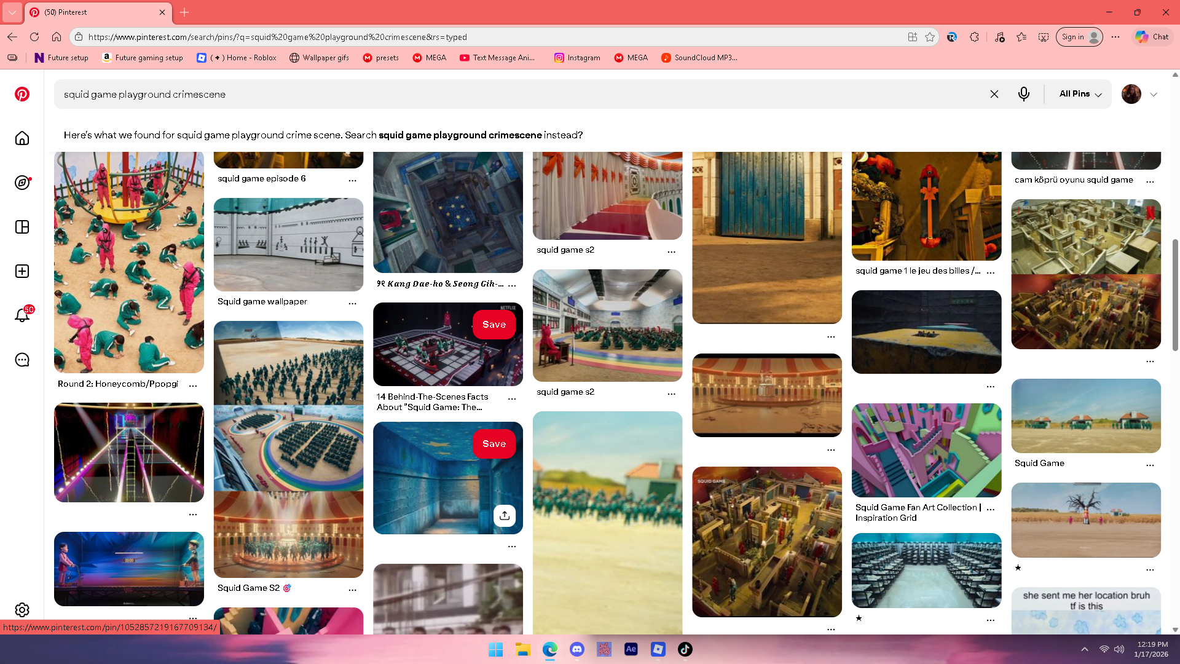The image size is (1180, 664).
Task: Save the chessboard Behind-The-Scenes Facts pin
Action: 494,325
